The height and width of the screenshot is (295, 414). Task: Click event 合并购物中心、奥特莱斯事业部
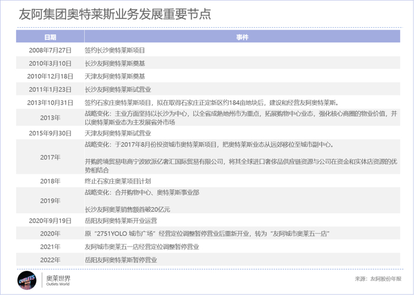[x=157, y=193]
